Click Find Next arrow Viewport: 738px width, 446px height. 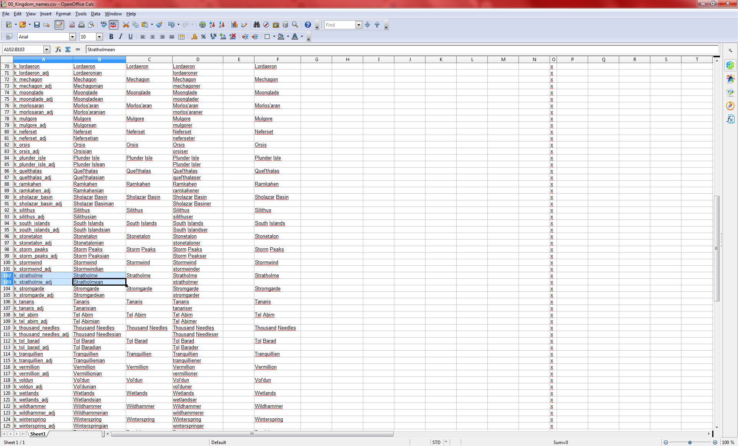click(x=367, y=25)
